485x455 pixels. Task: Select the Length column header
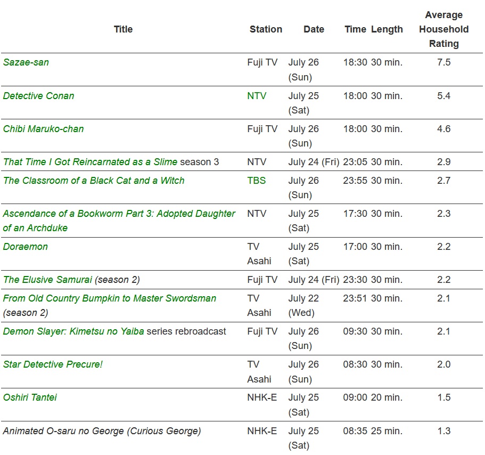[x=387, y=29]
